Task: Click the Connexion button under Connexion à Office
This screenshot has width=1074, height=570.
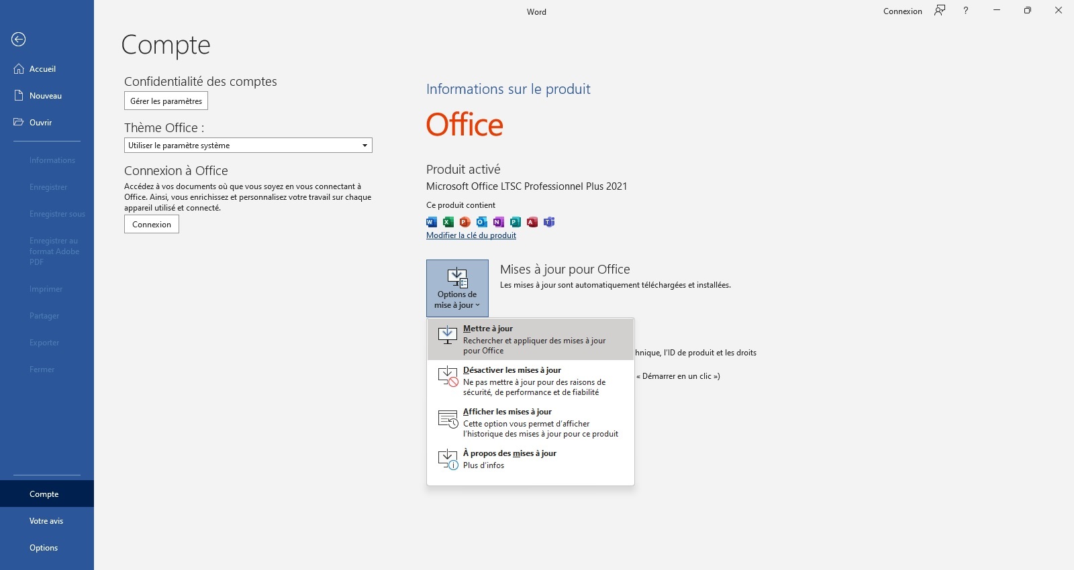Action: point(152,225)
